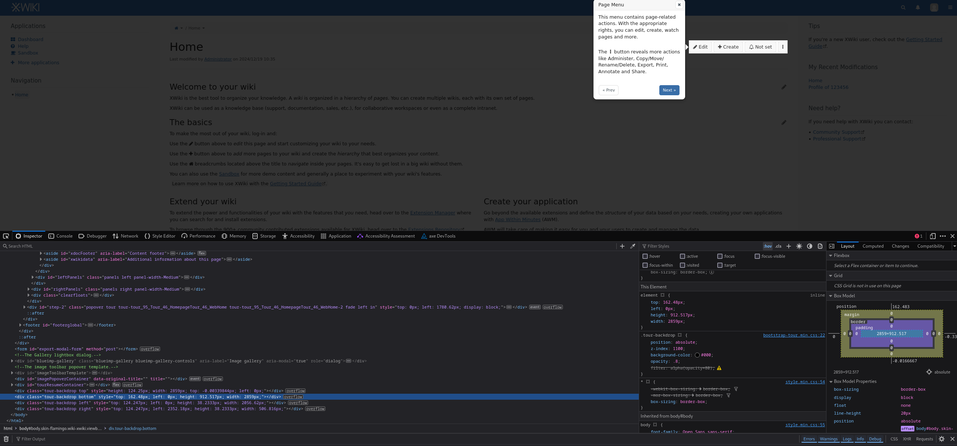Viewport: 957px width, 446px height.
Task: Add a new style rule with plus icon
Action: pos(789,246)
